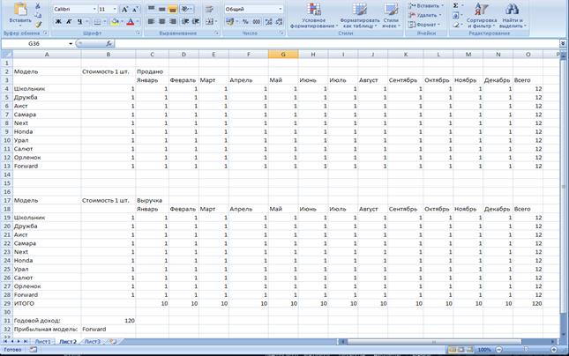This screenshot has width=569, height=356.
Task: Click the fill color bucket icon
Action: (x=113, y=22)
